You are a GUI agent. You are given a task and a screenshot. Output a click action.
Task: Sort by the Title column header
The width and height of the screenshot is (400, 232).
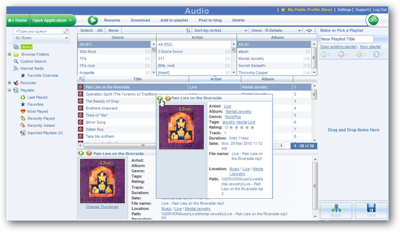click(137, 79)
